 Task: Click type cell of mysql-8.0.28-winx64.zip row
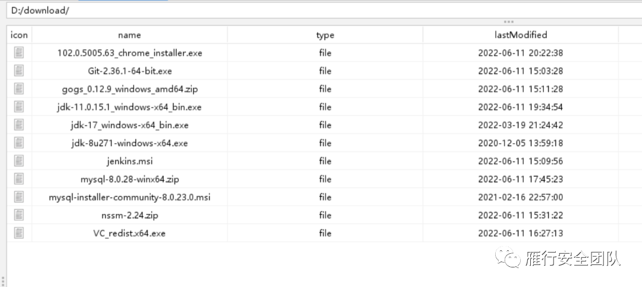tap(325, 179)
